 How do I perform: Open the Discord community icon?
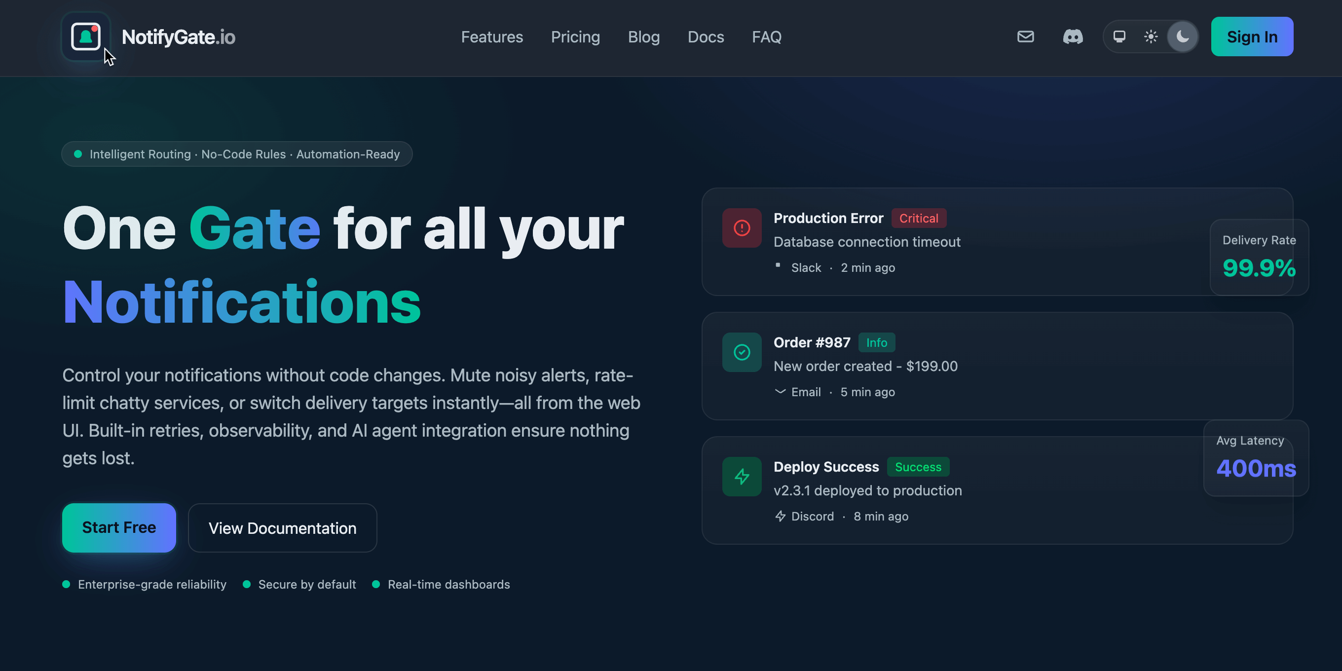click(x=1073, y=37)
